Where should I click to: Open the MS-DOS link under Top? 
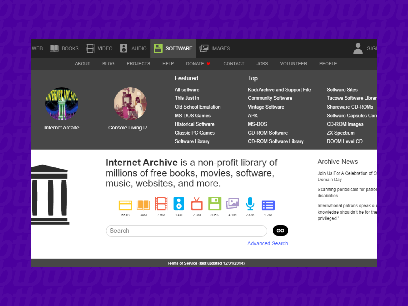click(x=258, y=124)
